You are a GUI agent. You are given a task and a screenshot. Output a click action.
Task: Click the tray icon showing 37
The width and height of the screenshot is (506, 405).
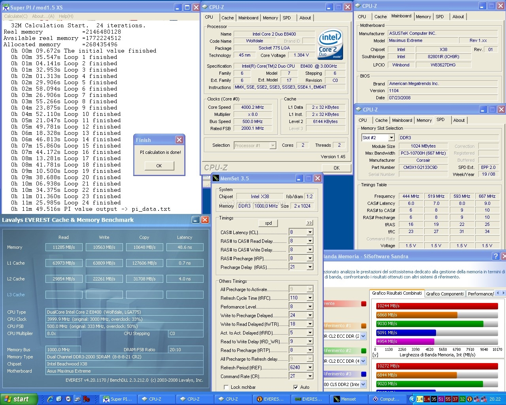point(455,399)
